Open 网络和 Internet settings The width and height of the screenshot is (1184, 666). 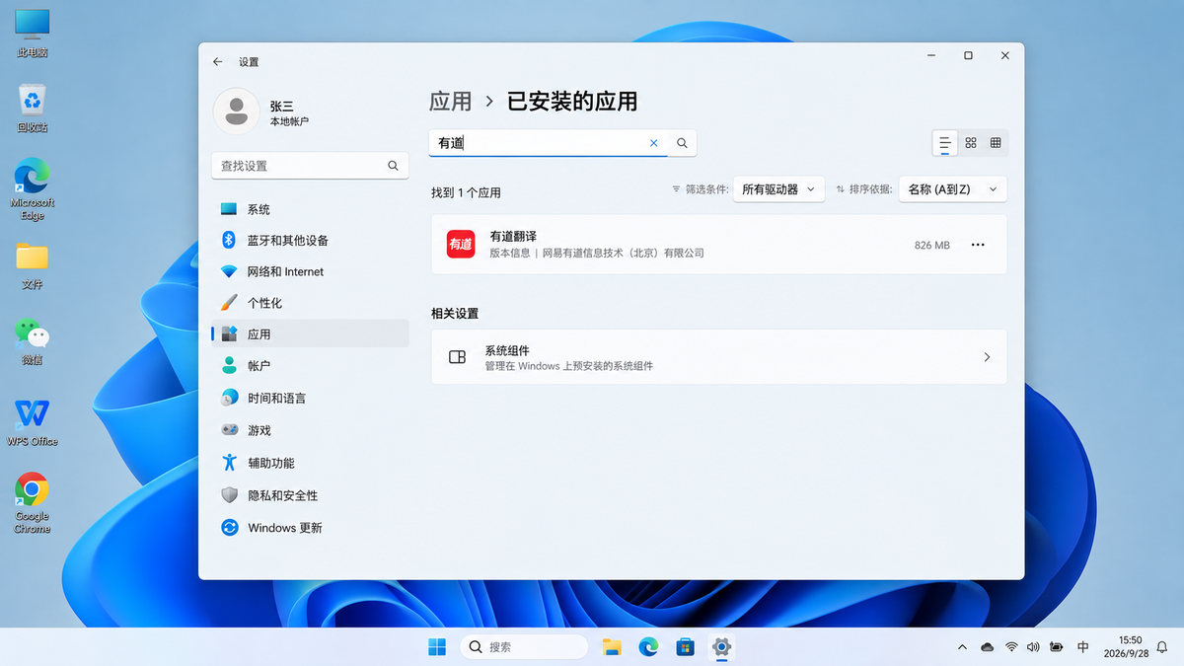coord(310,271)
